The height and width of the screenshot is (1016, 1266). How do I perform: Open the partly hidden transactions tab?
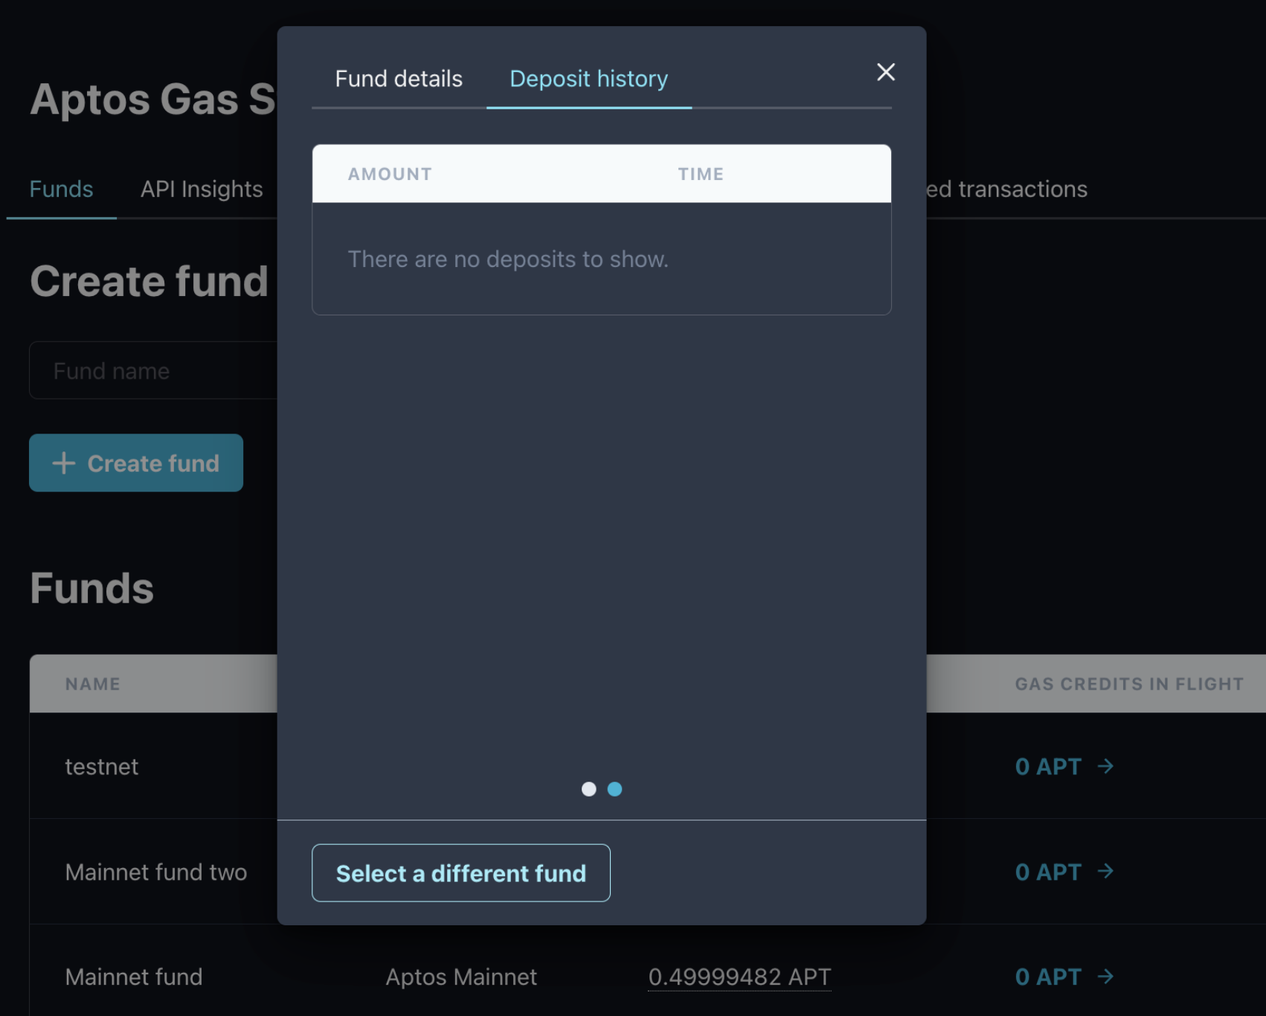pyautogui.click(x=1007, y=189)
